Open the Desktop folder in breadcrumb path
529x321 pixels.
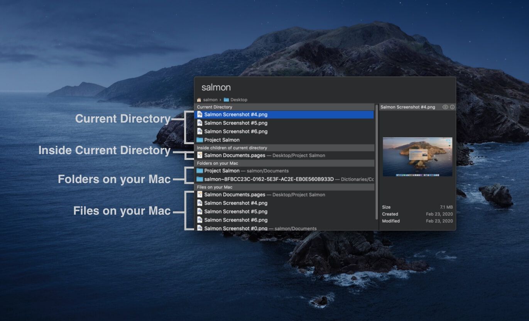235,100
